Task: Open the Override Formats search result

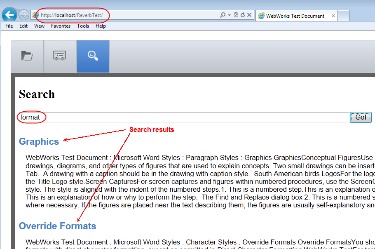Action: click(57, 226)
